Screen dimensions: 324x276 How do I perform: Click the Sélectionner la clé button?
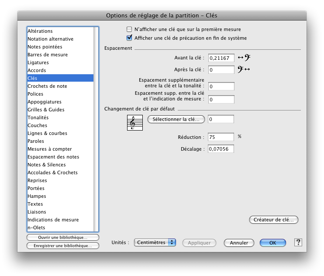point(176,119)
